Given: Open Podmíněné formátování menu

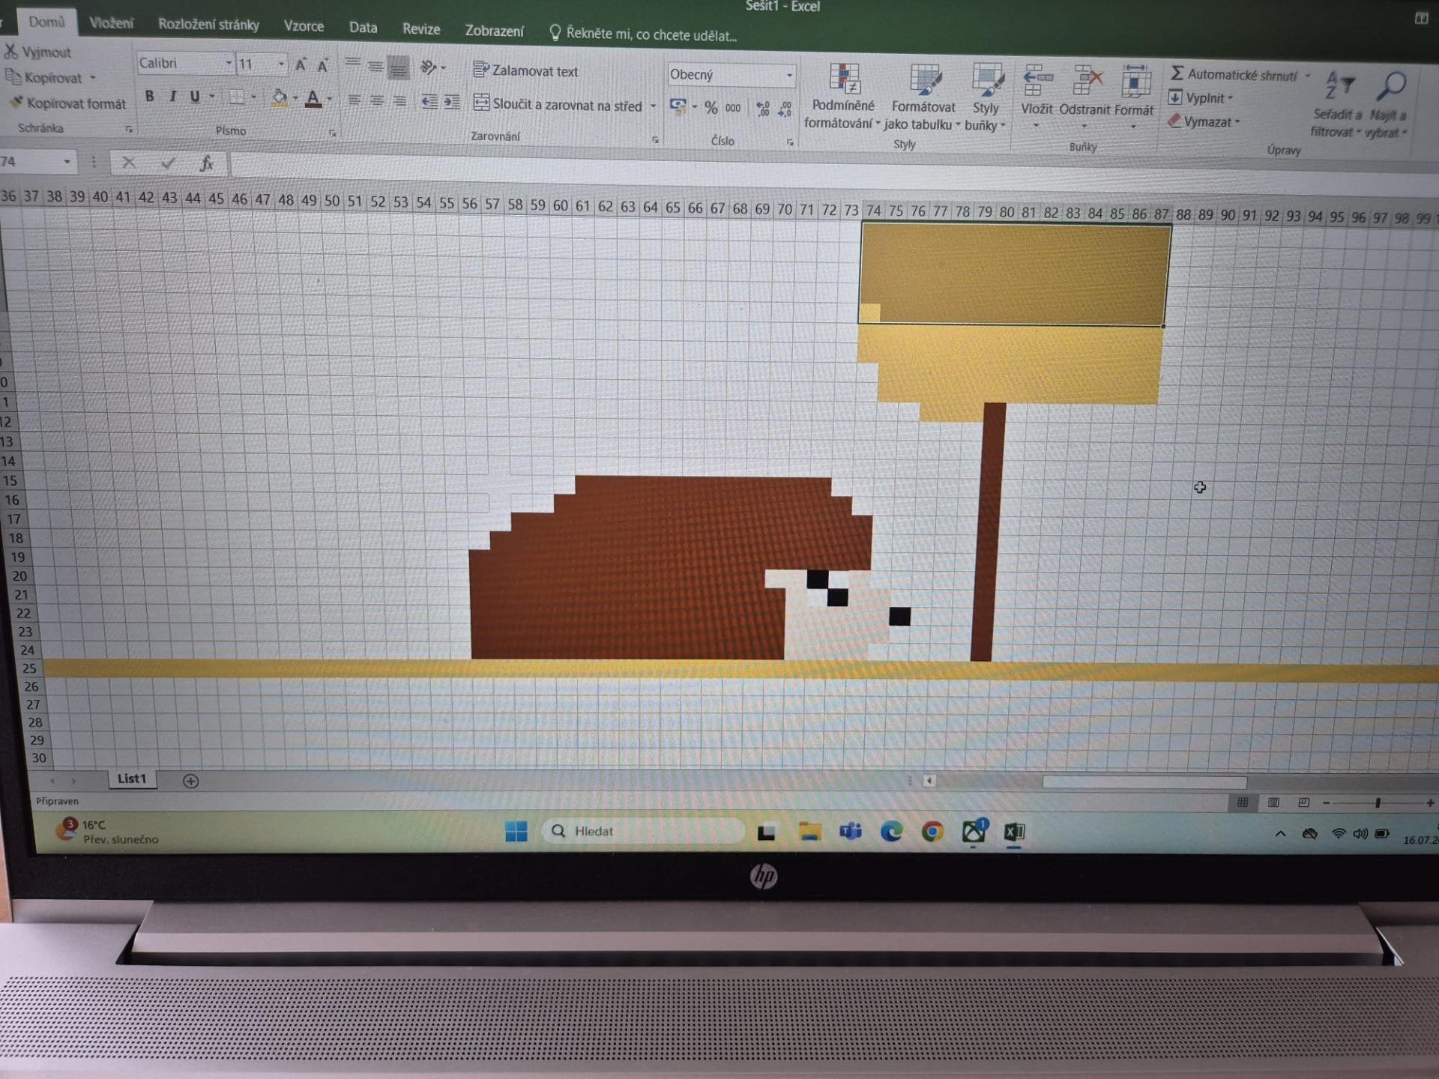Looking at the screenshot, I should [x=842, y=97].
